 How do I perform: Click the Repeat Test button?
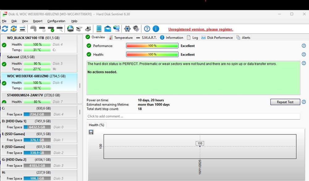(x=285, y=102)
